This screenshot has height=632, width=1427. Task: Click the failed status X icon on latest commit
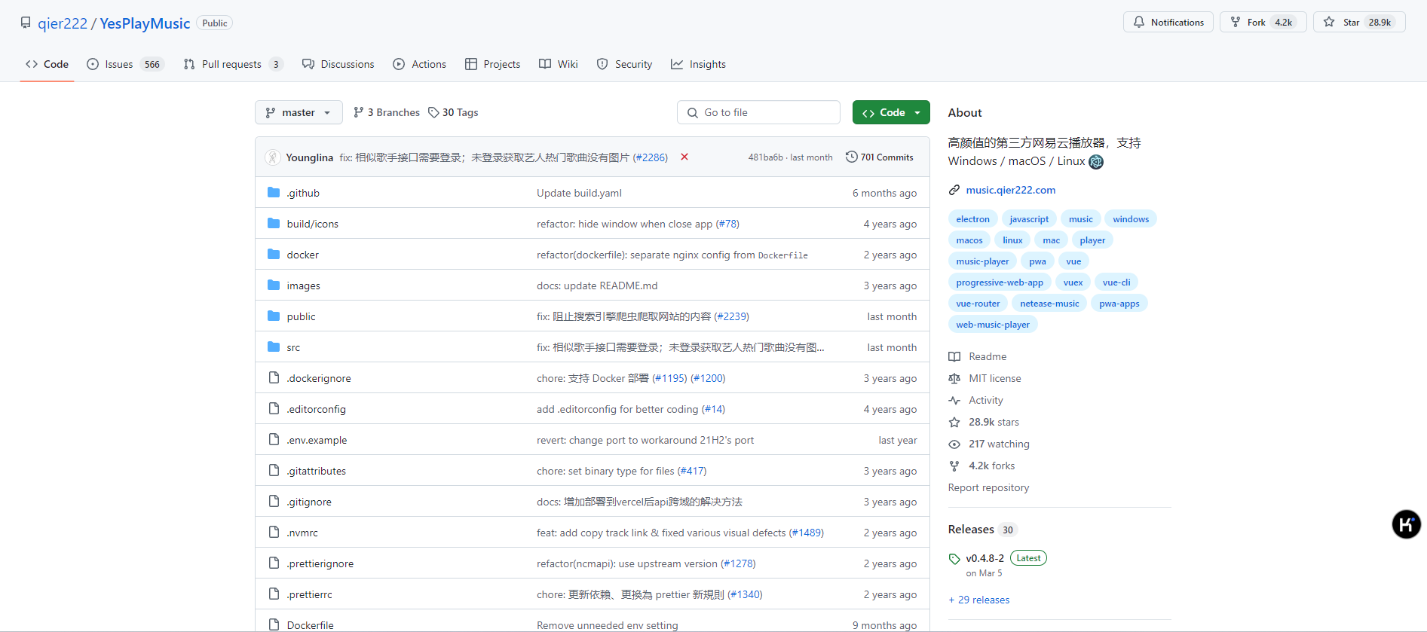click(684, 157)
